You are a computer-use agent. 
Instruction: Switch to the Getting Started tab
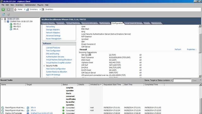click(49, 23)
